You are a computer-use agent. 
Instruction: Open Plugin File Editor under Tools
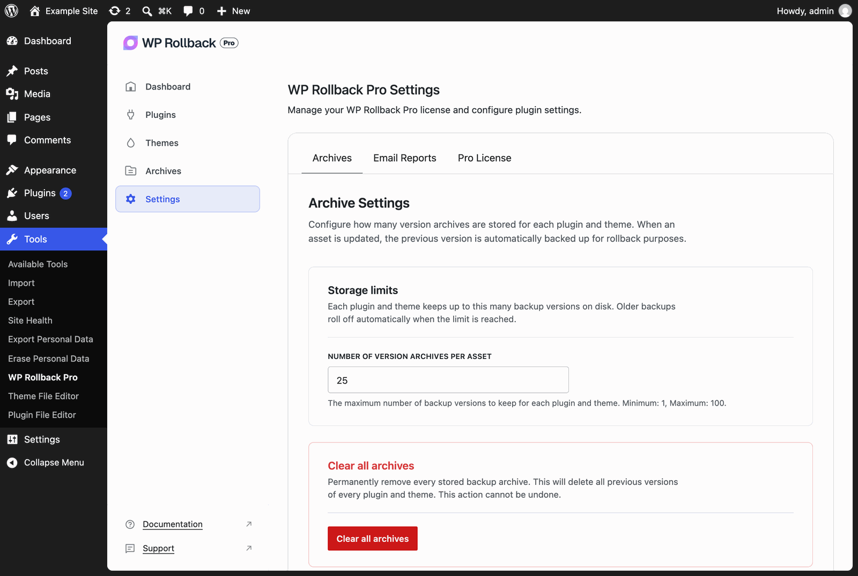tap(42, 415)
